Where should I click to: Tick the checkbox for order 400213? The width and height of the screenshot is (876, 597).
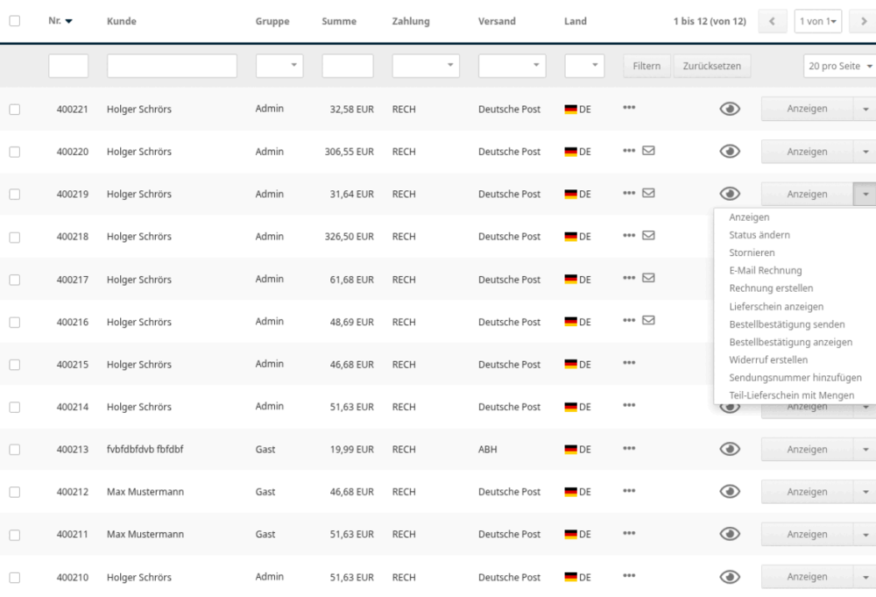tap(15, 450)
